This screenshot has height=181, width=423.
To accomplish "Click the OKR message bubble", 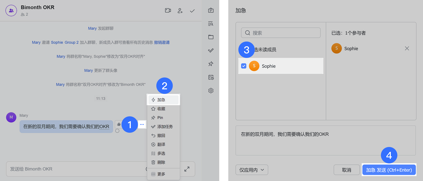I will coord(66,126).
